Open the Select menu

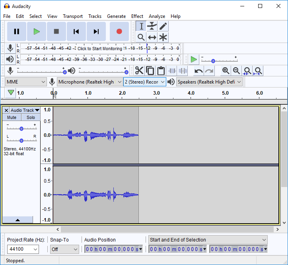(x=35, y=16)
